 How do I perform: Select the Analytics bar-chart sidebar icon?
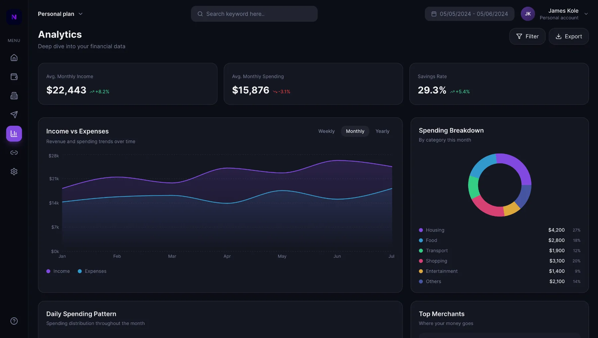coord(14,133)
